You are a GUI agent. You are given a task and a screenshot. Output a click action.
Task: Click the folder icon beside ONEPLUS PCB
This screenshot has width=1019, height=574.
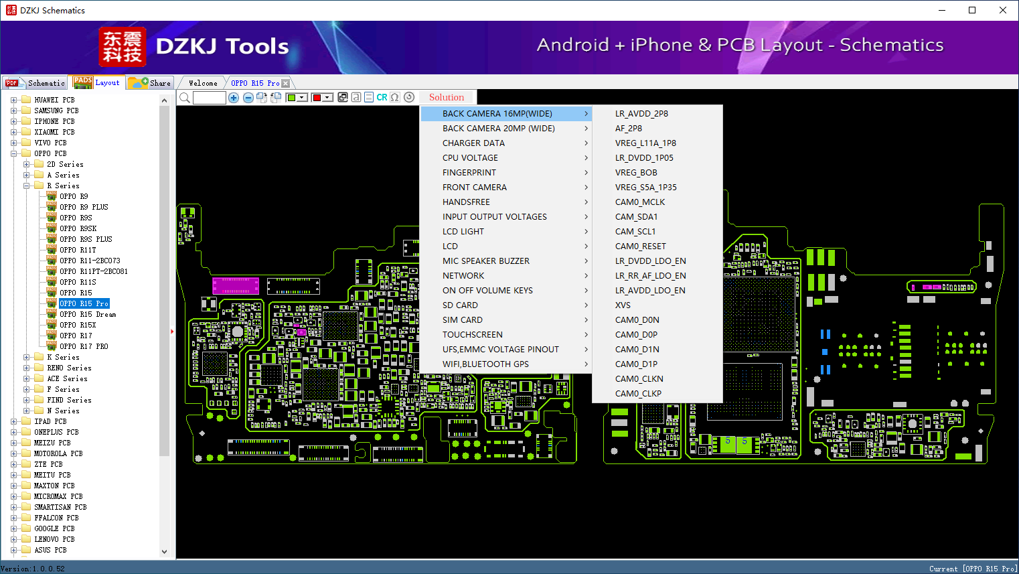(26, 432)
